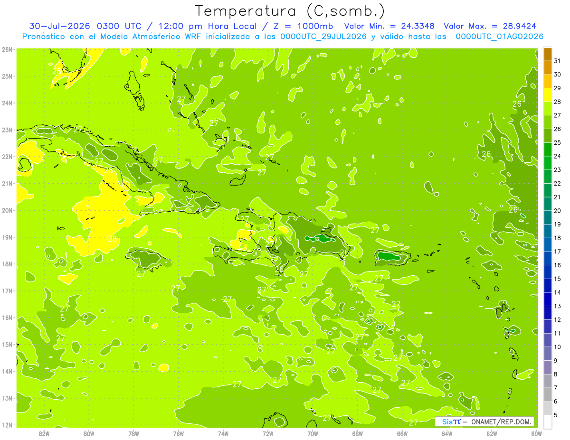
Task: Click the "16N" latitude axis label
Action: [7, 318]
